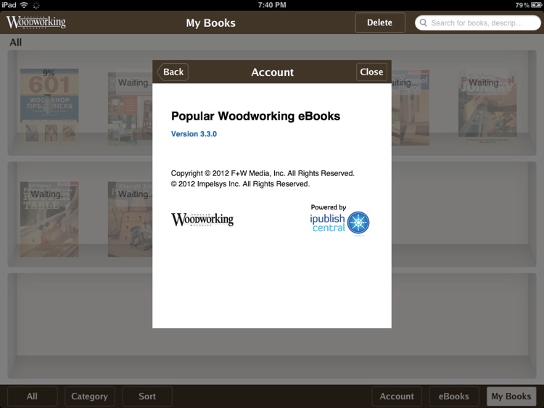This screenshot has height=408, width=544.
Task: Click the Delete button in header
Action: (380, 22)
